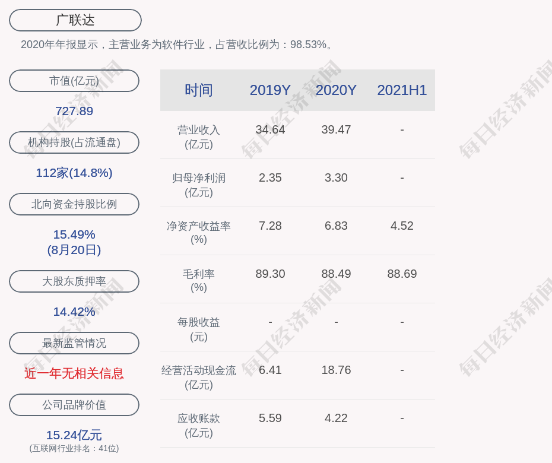This screenshot has width=552, height=463.
Task: Click the 最新监管情况 label
Action: click(74, 343)
